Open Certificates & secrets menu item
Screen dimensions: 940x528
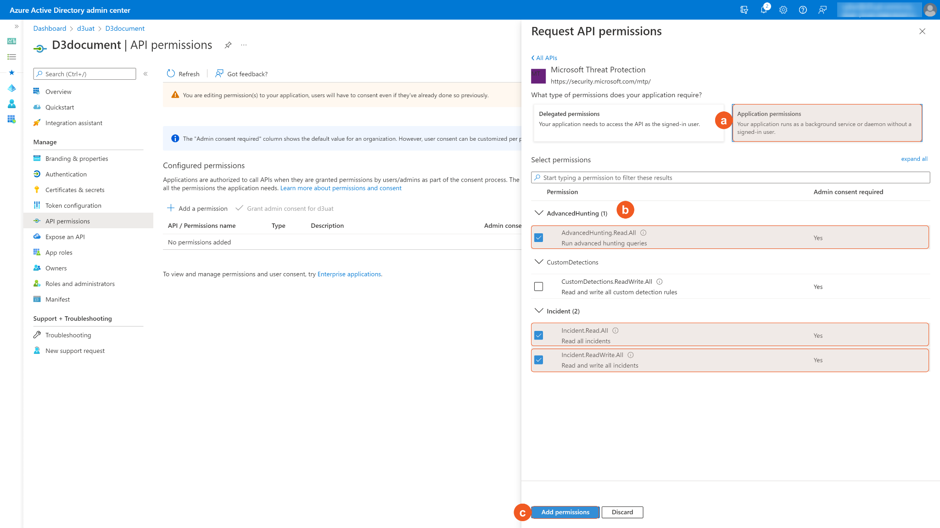[75, 190]
